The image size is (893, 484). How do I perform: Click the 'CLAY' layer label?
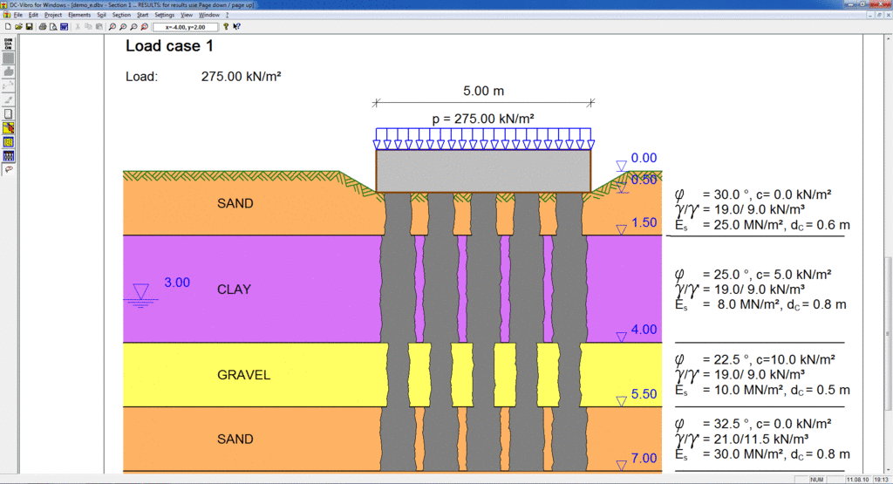point(234,290)
